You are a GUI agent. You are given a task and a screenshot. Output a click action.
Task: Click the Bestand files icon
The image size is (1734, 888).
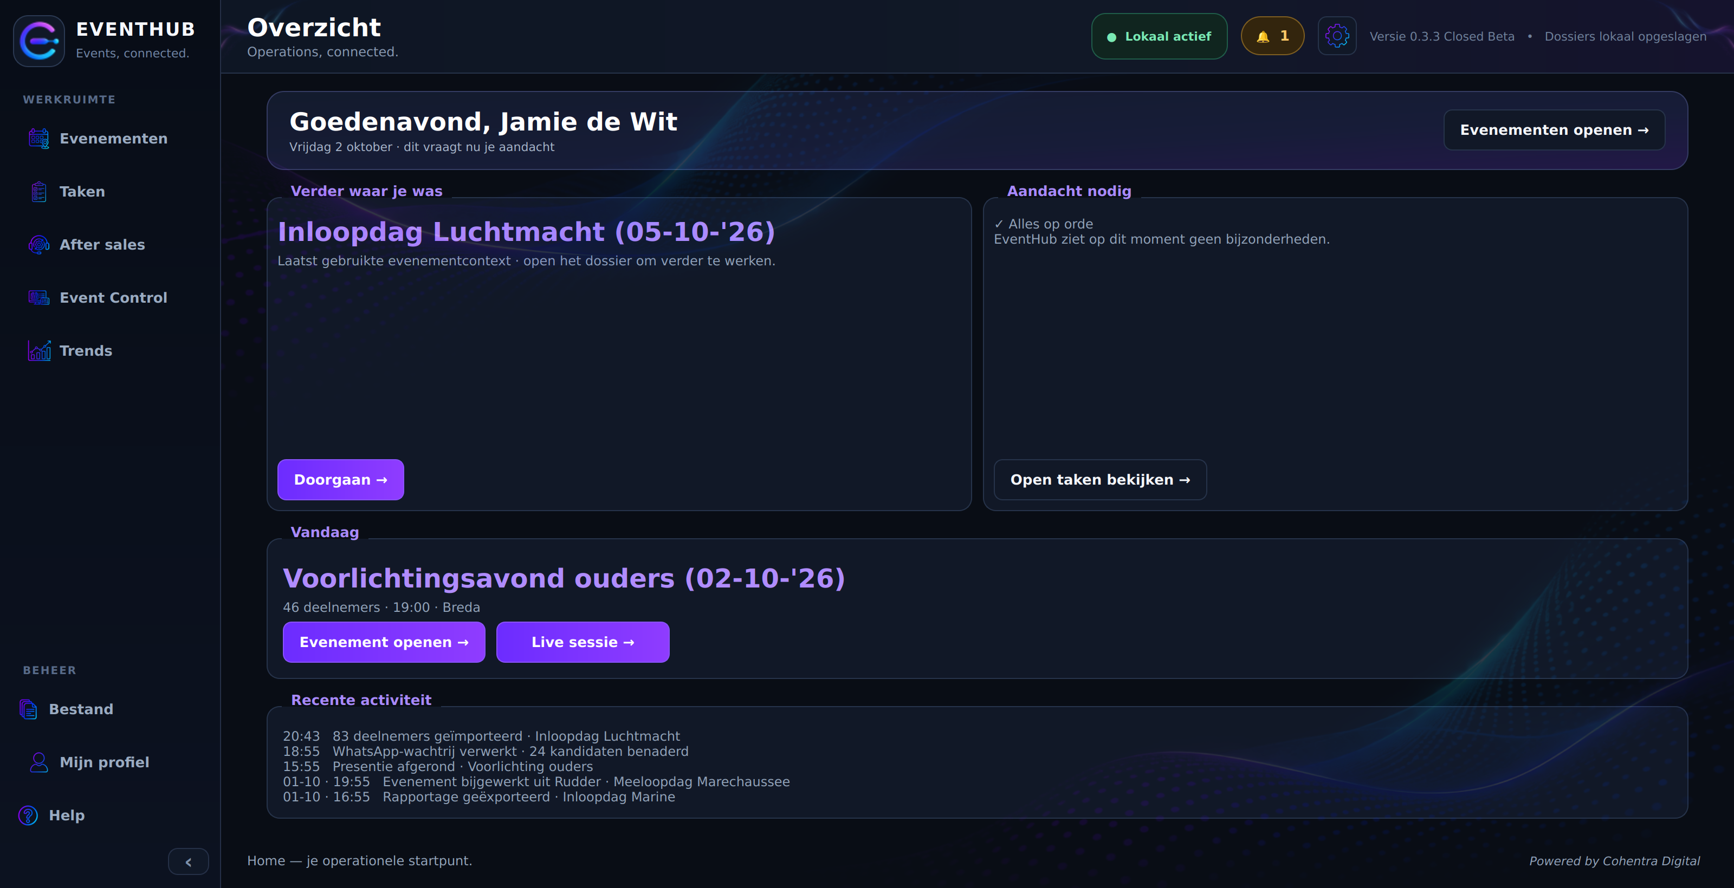[x=28, y=709]
